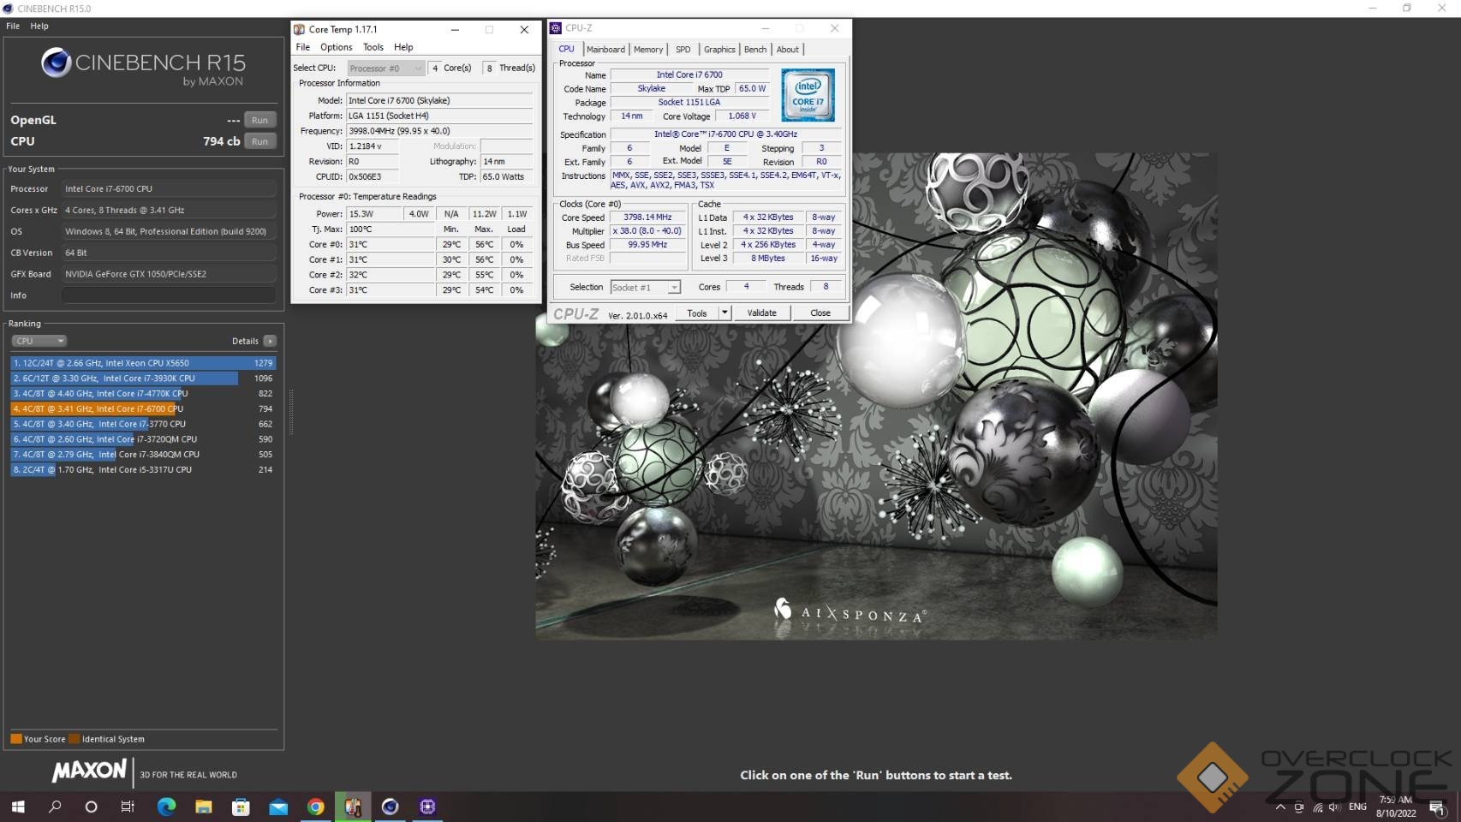
Task: Select ranking row Intel Core i7-3770
Action: [143, 424]
